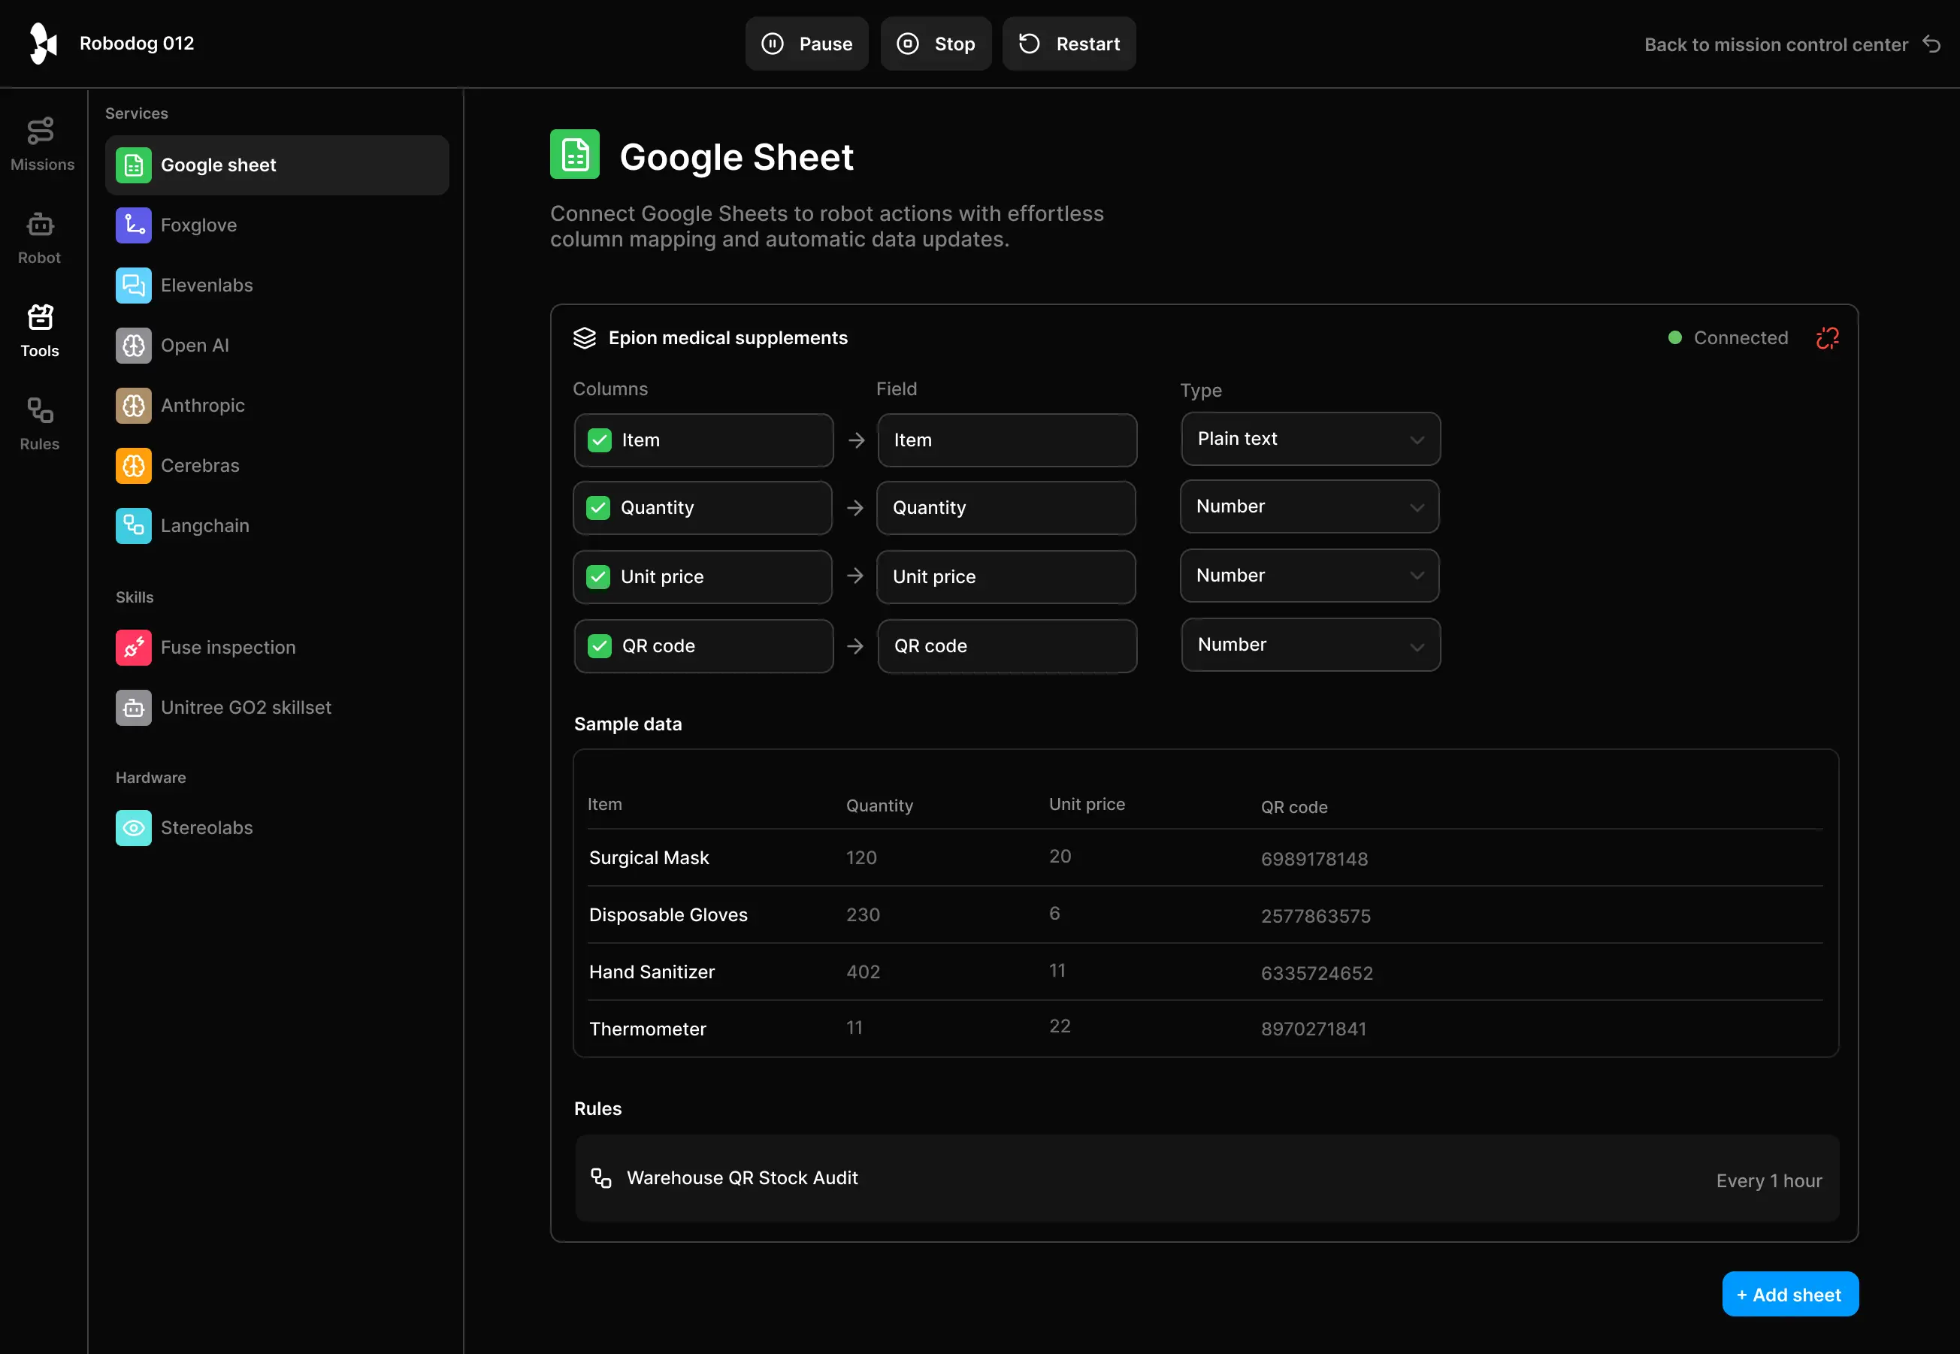Uncheck the Item column checkbox

click(599, 440)
